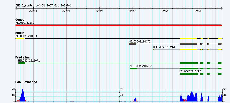This screenshot has width=230, height=103.
Task: Click the last green block on the P3 row
Action: 220,74
